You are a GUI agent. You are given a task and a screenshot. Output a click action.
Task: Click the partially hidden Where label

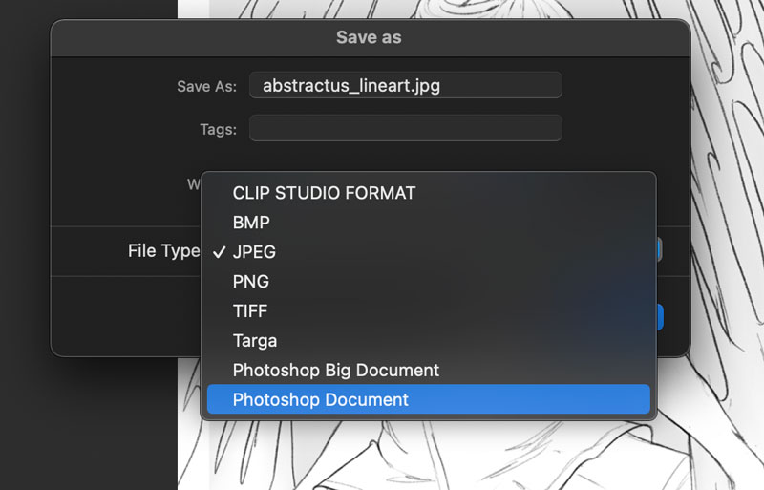193,183
